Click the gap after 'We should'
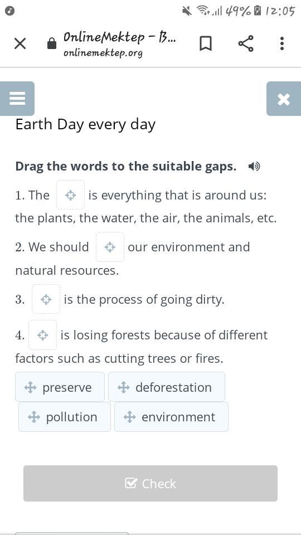This screenshot has height=535, width=301. (110, 247)
